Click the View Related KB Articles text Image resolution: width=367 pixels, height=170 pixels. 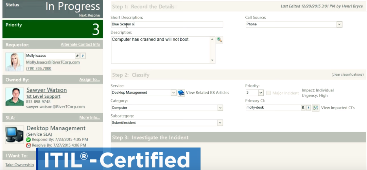tap(208, 93)
